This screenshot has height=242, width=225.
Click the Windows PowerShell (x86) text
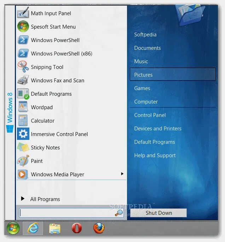click(x=62, y=54)
